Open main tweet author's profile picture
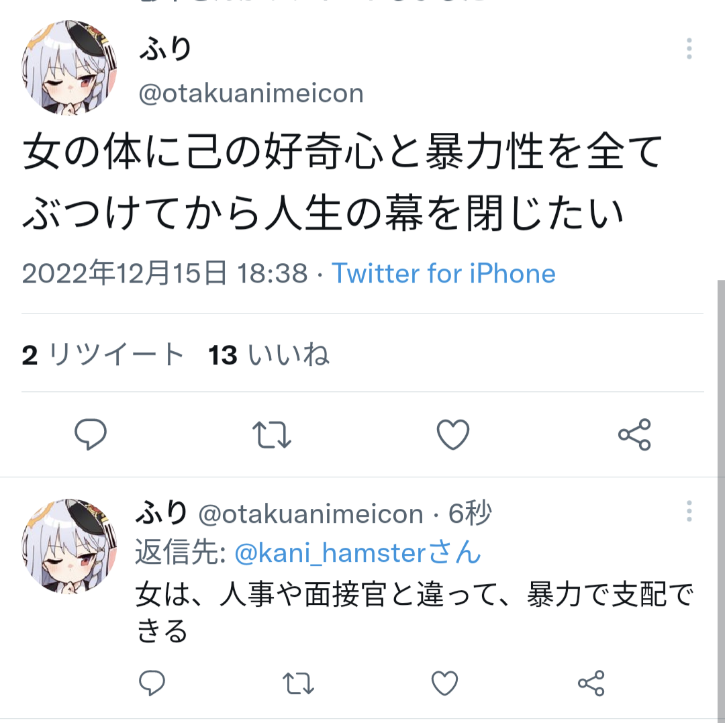Screen dimensions: 725x723 [x=69, y=68]
